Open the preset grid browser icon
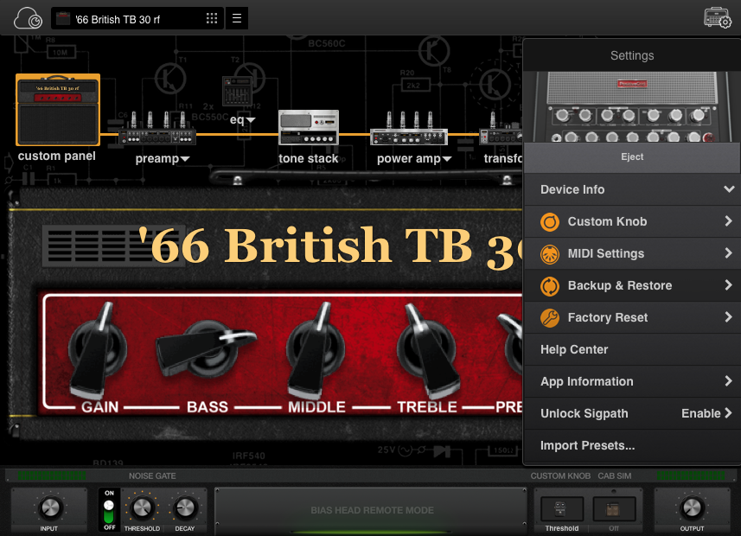Image resolution: width=741 pixels, height=536 pixels. click(212, 18)
